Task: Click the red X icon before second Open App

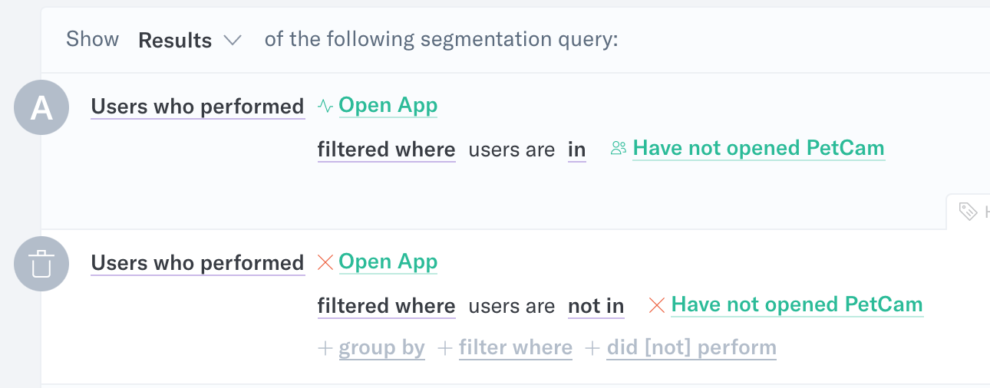Action: click(325, 262)
